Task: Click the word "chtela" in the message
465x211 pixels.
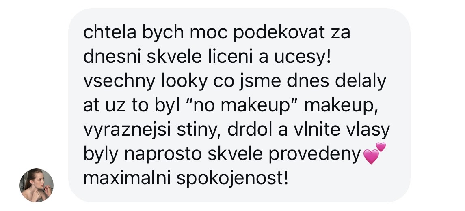Action: (110, 33)
